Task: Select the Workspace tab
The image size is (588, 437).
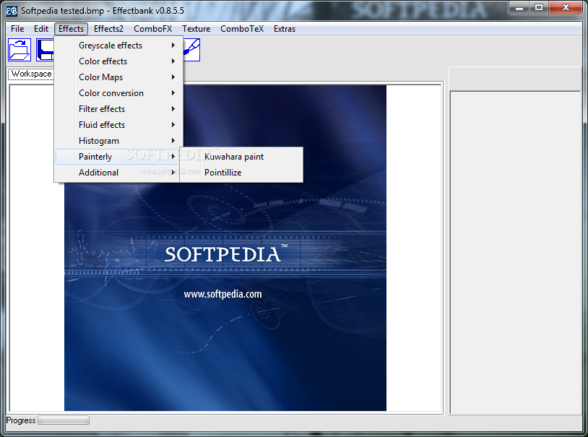Action: 31,74
